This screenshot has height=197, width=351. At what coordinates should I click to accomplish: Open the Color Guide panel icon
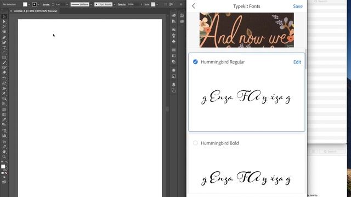(x=174, y=21)
